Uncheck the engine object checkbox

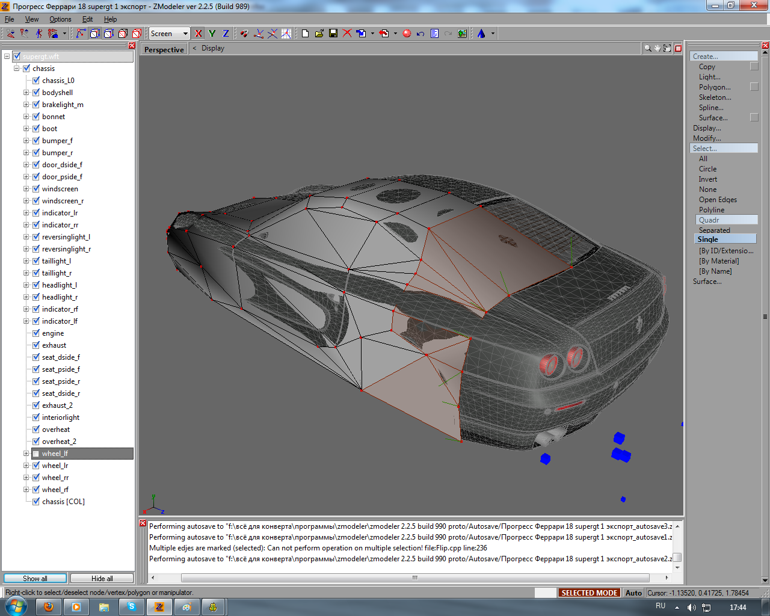click(36, 333)
